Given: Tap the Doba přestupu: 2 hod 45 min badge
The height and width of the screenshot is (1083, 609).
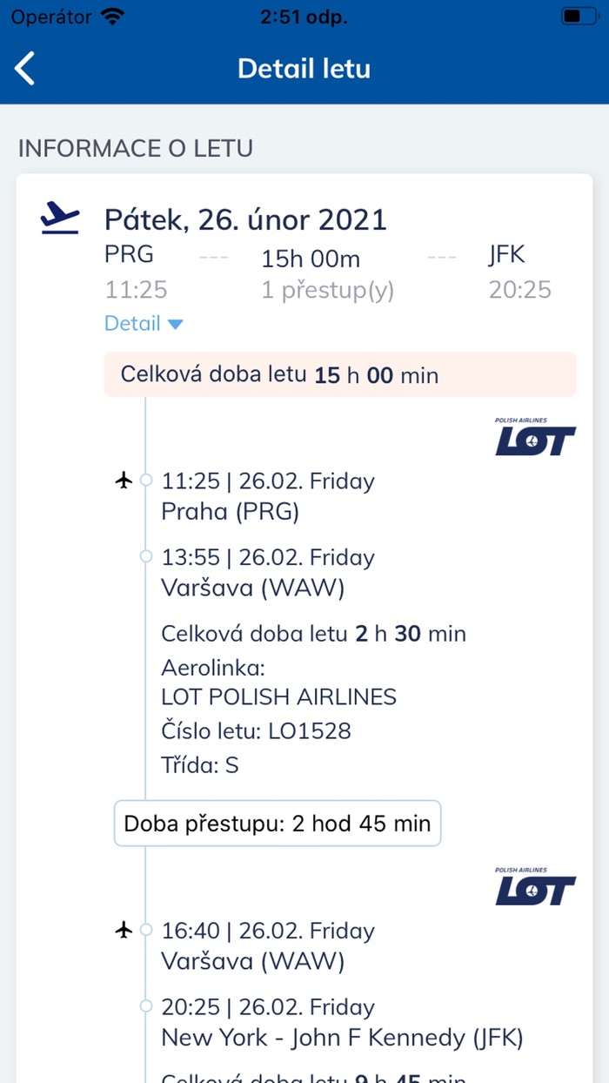Looking at the screenshot, I should (x=277, y=823).
